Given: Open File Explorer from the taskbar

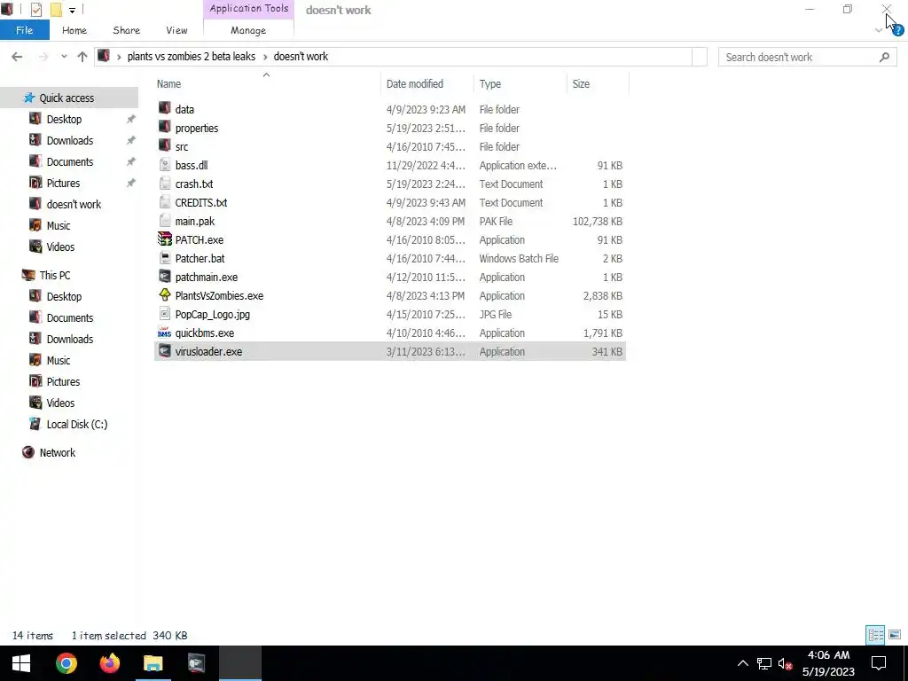Looking at the screenshot, I should pyautogui.click(x=153, y=663).
